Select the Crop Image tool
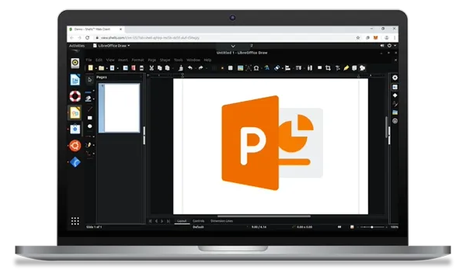This screenshot has height=280, width=466. (x=328, y=68)
